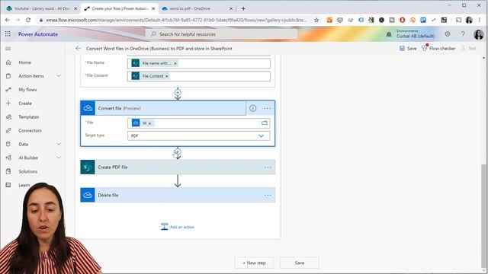Click the Create plus icon

pyautogui.click(x=8, y=104)
